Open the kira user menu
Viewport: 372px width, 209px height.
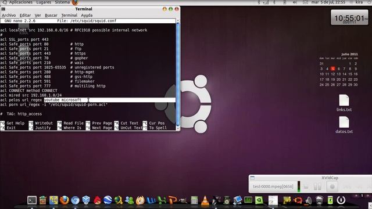(359, 2)
